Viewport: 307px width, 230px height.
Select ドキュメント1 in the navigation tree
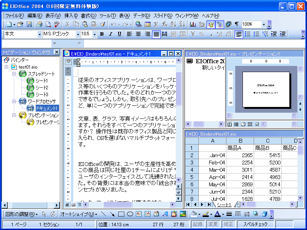tap(47, 108)
